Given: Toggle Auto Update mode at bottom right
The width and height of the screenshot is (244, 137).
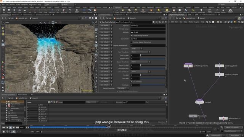Looking at the screenshot, I should (x=235, y=135).
